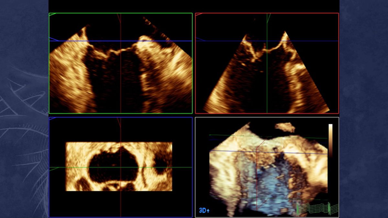Click the red corner marker of red panel
The height and width of the screenshot is (218, 388).
pos(199,14)
